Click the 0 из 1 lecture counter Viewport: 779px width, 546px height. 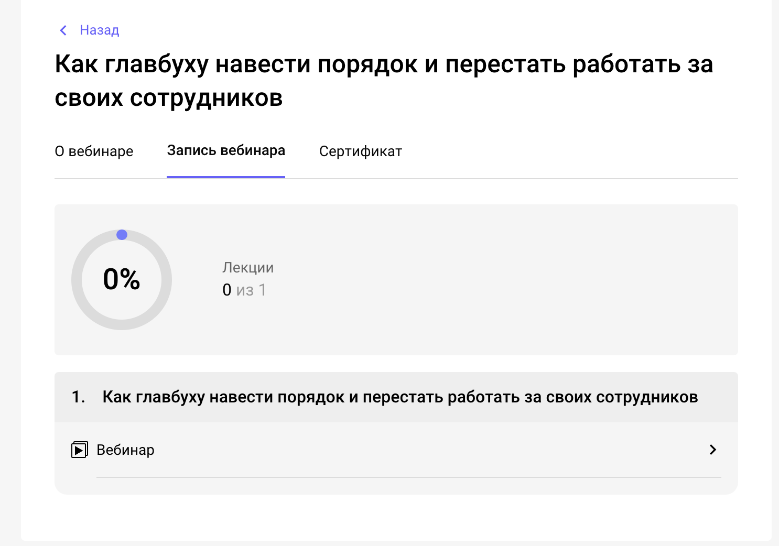(x=244, y=290)
